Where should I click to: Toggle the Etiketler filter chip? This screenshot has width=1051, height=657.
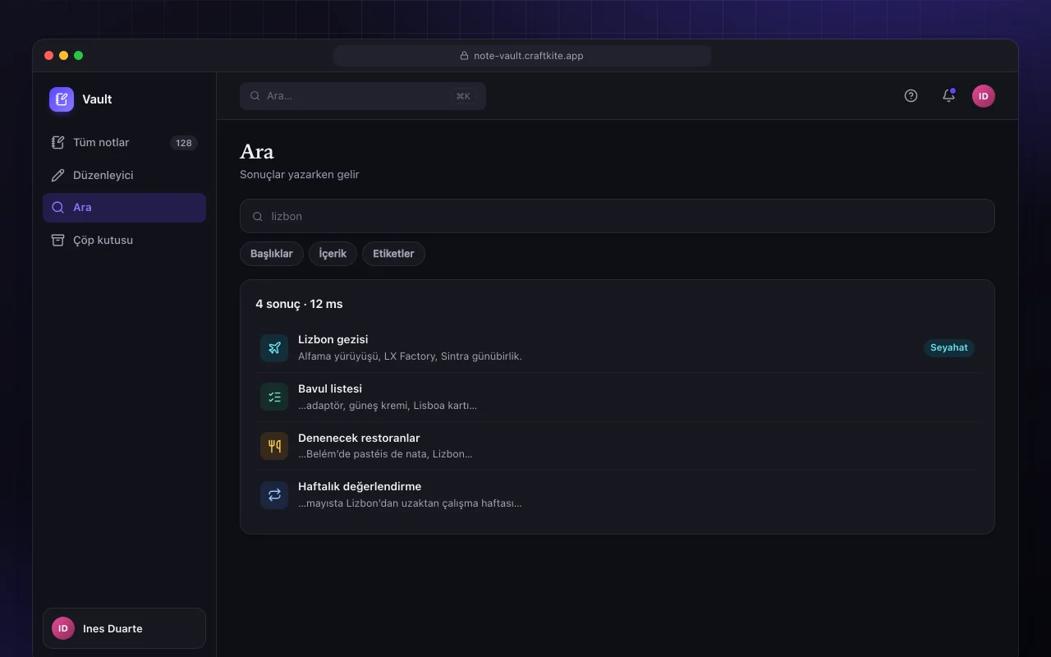[x=393, y=254]
